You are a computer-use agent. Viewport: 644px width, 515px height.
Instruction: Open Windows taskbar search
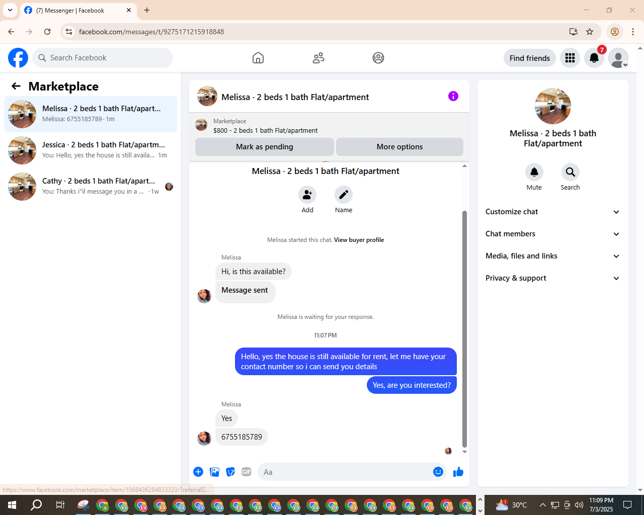36,505
